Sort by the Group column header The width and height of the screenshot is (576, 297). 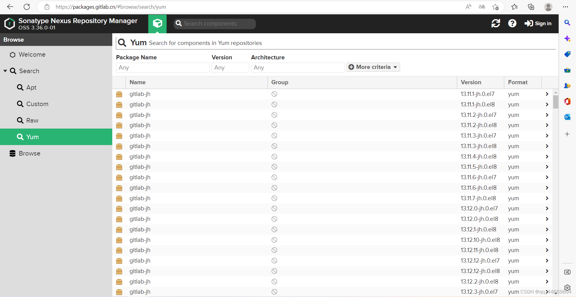pos(362,82)
